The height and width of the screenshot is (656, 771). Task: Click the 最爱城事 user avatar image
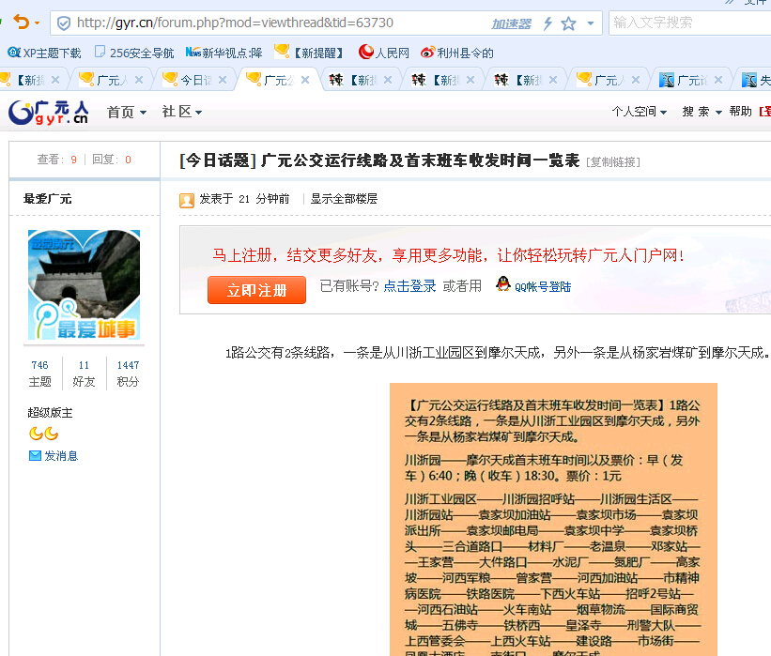pyautogui.click(x=85, y=285)
